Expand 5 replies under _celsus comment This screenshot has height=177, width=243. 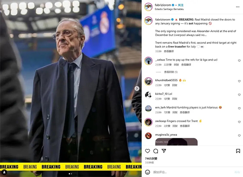(171, 72)
